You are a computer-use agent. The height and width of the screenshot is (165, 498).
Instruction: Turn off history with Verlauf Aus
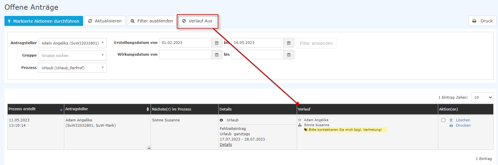pyautogui.click(x=197, y=21)
